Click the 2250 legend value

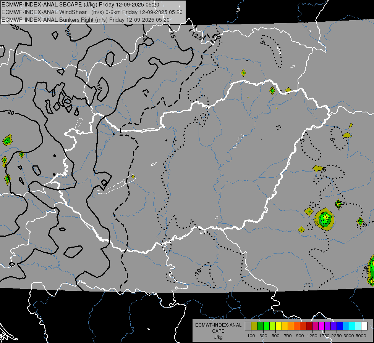pyautogui.click(x=337, y=336)
